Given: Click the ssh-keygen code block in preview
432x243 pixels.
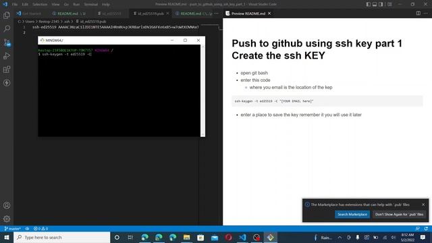Looking at the screenshot, I should pyautogui.click(x=327, y=101).
